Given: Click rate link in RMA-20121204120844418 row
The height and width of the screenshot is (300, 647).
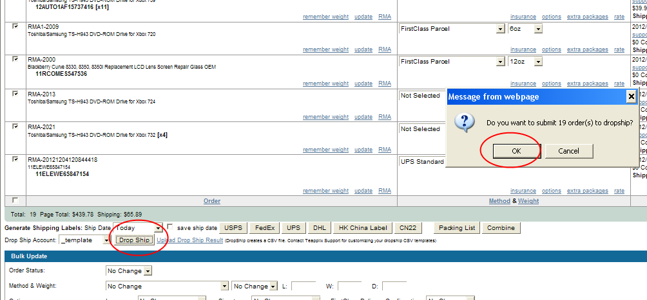Looking at the screenshot, I should pos(619,191).
